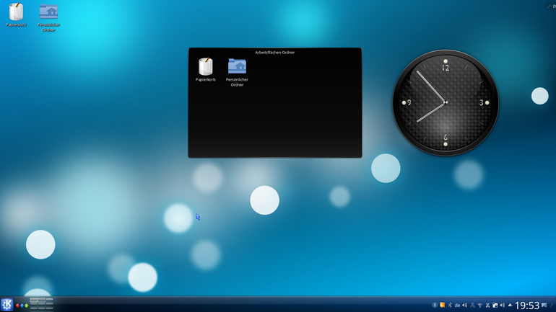Click the Activities three-dots icon in panel
This screenshot has width=556, height=312.
point(22,306)
